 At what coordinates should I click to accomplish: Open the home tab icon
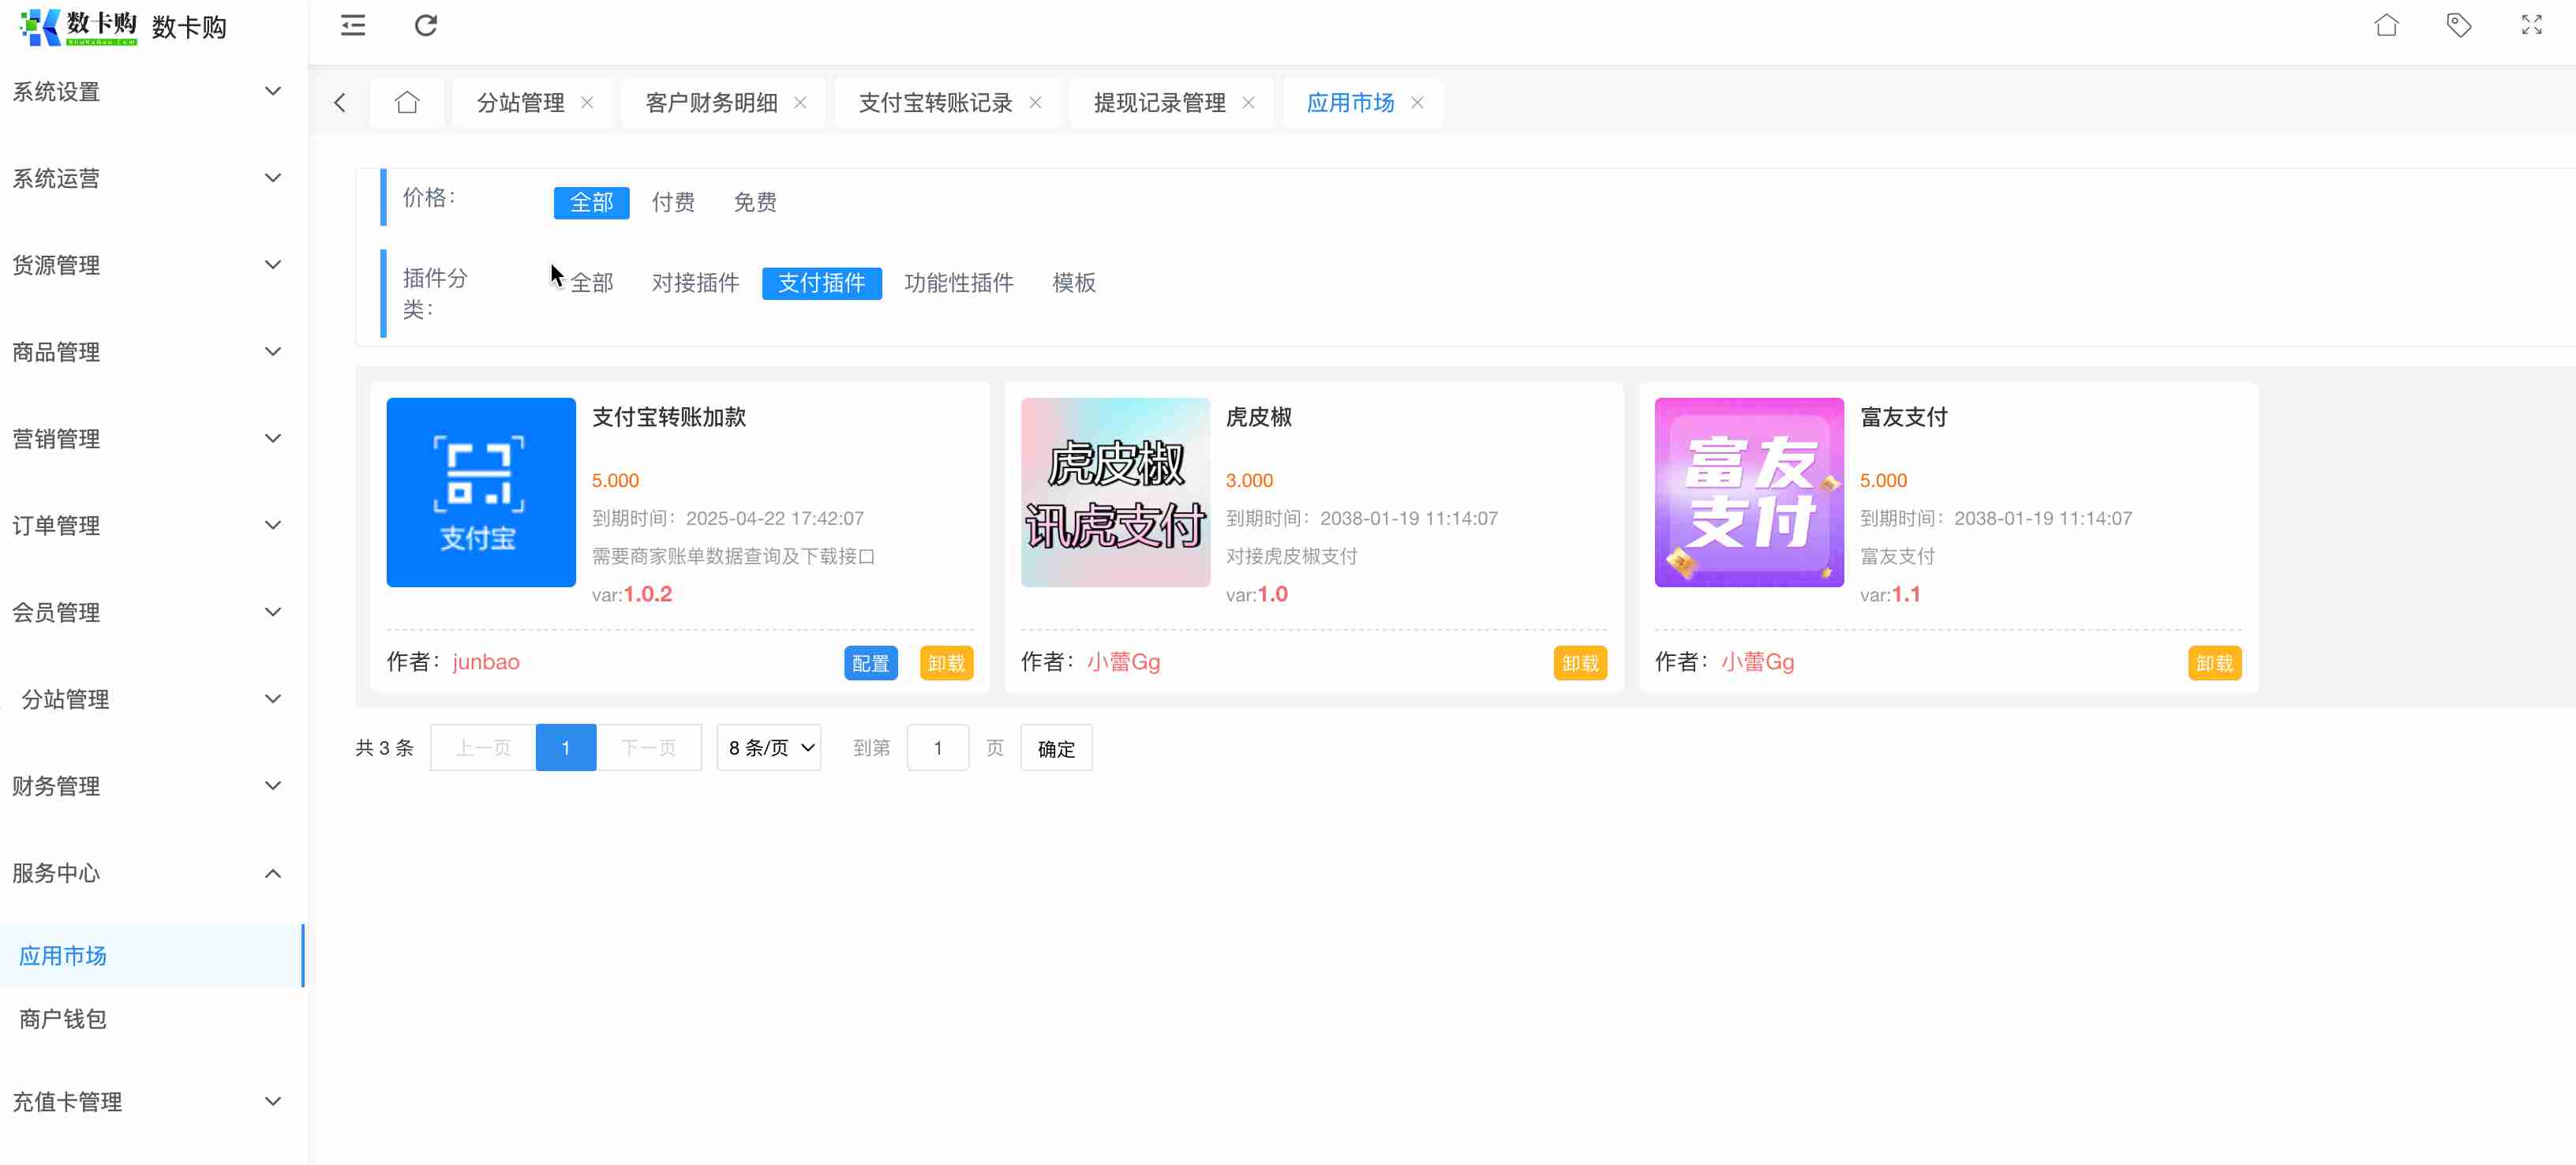(406, 102)
